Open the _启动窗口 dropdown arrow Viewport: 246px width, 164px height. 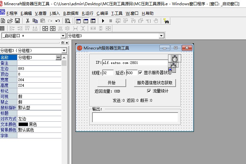63,36
